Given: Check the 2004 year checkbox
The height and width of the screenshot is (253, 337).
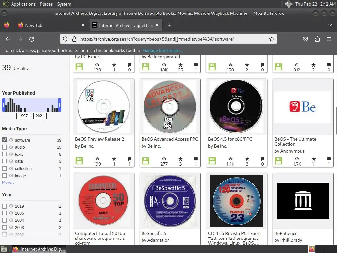Looking at the screenshot, I should click(x=4, y=220).
